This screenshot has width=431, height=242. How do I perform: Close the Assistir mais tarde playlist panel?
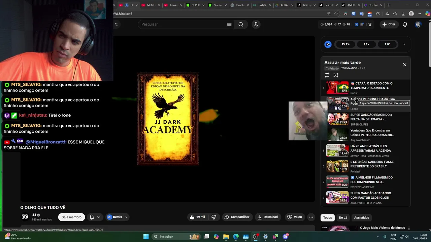[405, 65]
